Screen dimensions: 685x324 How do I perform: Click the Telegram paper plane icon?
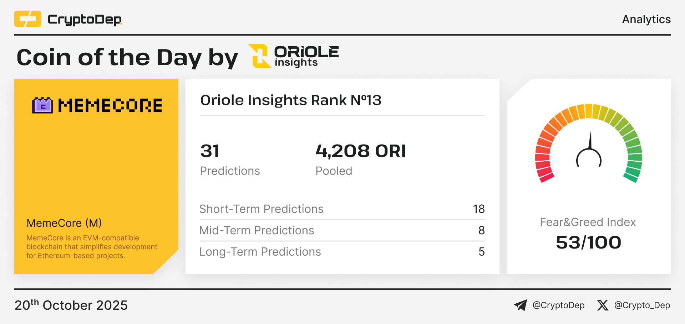click(x=520, y=305)
